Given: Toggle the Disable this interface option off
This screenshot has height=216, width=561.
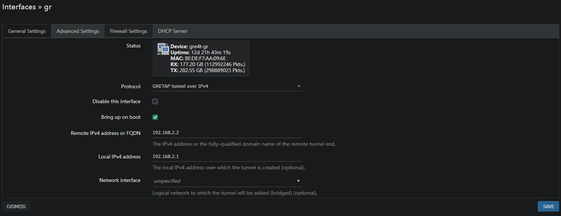Looking at the screenshot, I should click(155, 101).
